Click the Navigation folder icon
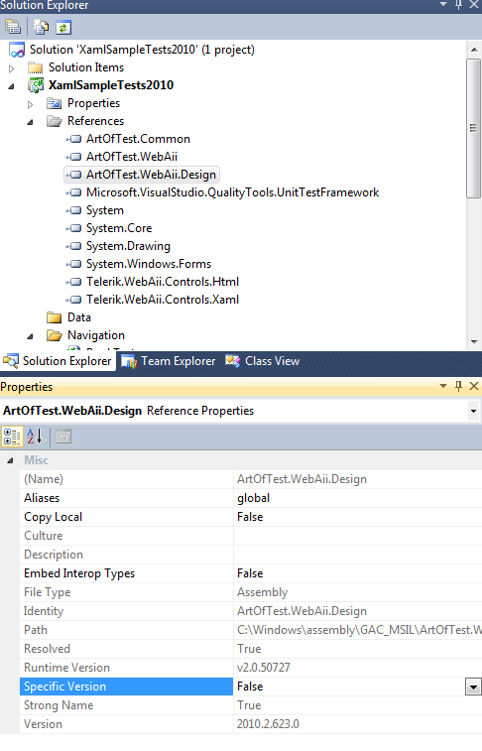 [55, 335]
